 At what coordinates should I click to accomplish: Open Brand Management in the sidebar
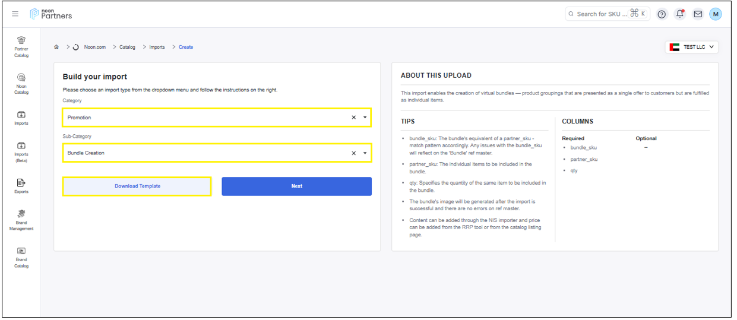tap(21, 220)
